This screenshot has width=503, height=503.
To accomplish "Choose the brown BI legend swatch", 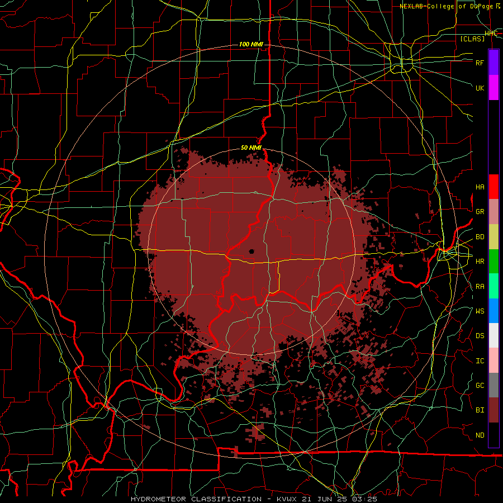I will pyautogui.click(x=493, y=410).
